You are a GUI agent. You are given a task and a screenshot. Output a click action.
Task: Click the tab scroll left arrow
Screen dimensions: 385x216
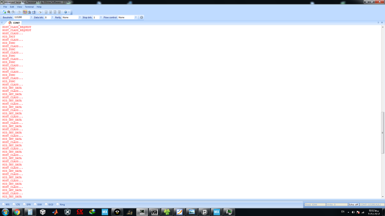pos(2,23)
